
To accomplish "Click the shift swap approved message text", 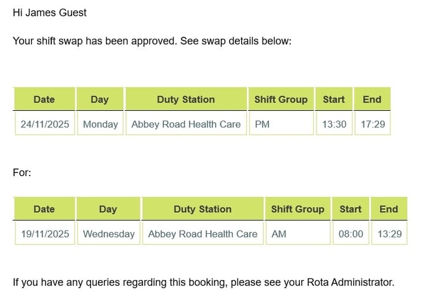I will point(152,41).
